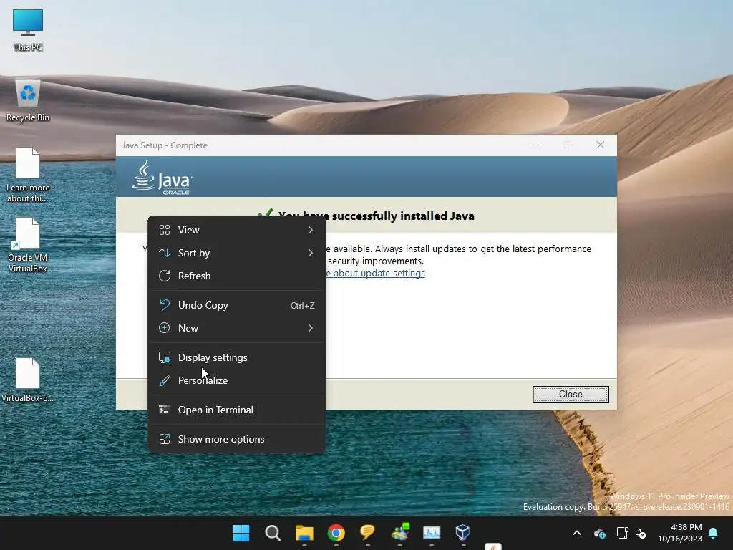Choose Open in Terminal

[236, 410]
